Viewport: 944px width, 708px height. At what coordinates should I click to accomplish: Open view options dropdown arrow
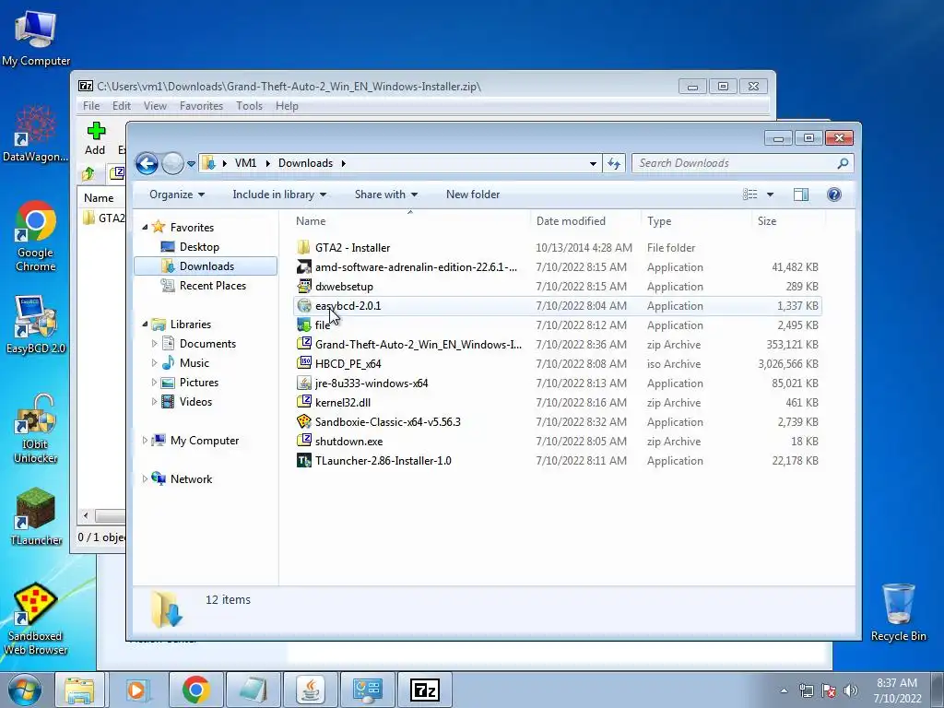[x=770, y=195]
